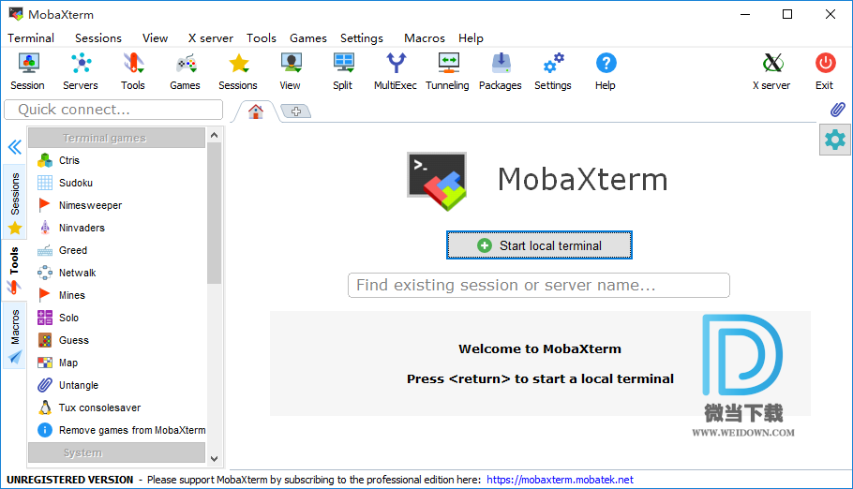The image size is (853, 489).
Task: Open the mobaxterm.mobatek.net link
Action: tap(560, 480)
